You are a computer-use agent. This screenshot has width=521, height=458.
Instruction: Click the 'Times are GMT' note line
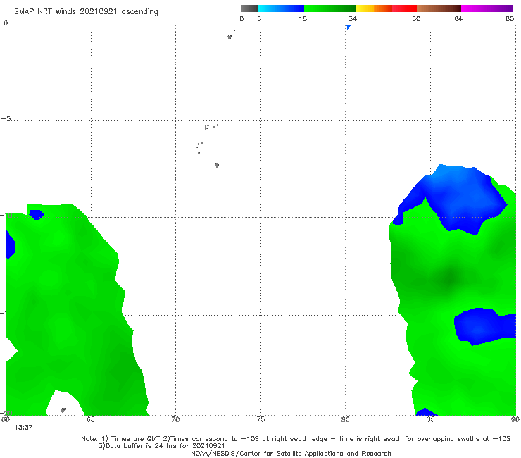click(296, 439)
